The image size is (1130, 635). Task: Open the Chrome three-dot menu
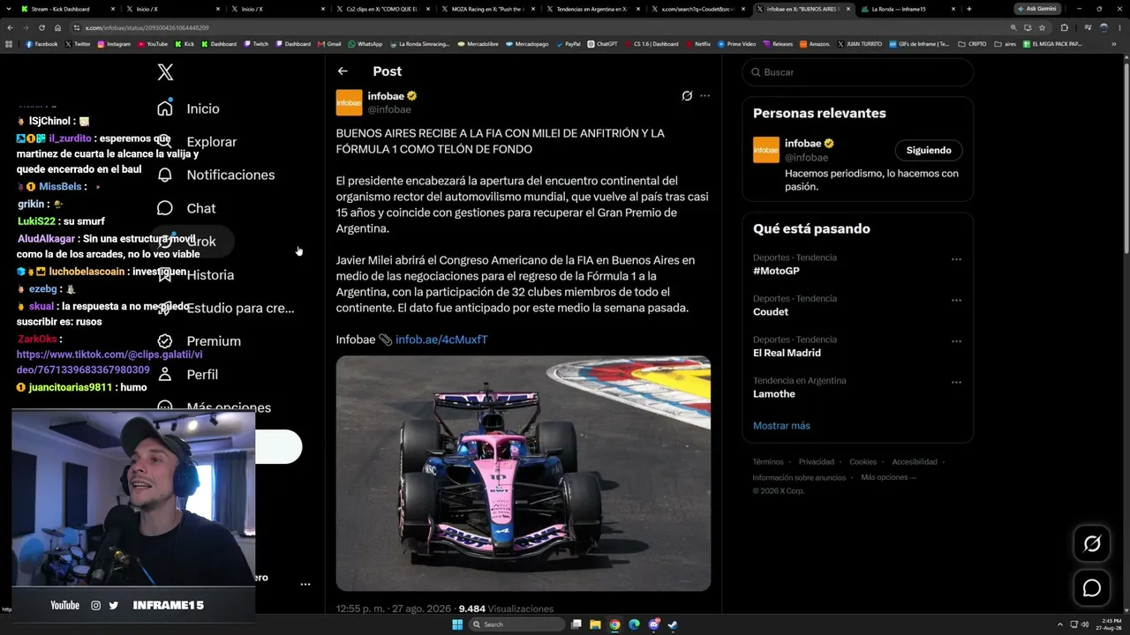[1120, 27]
